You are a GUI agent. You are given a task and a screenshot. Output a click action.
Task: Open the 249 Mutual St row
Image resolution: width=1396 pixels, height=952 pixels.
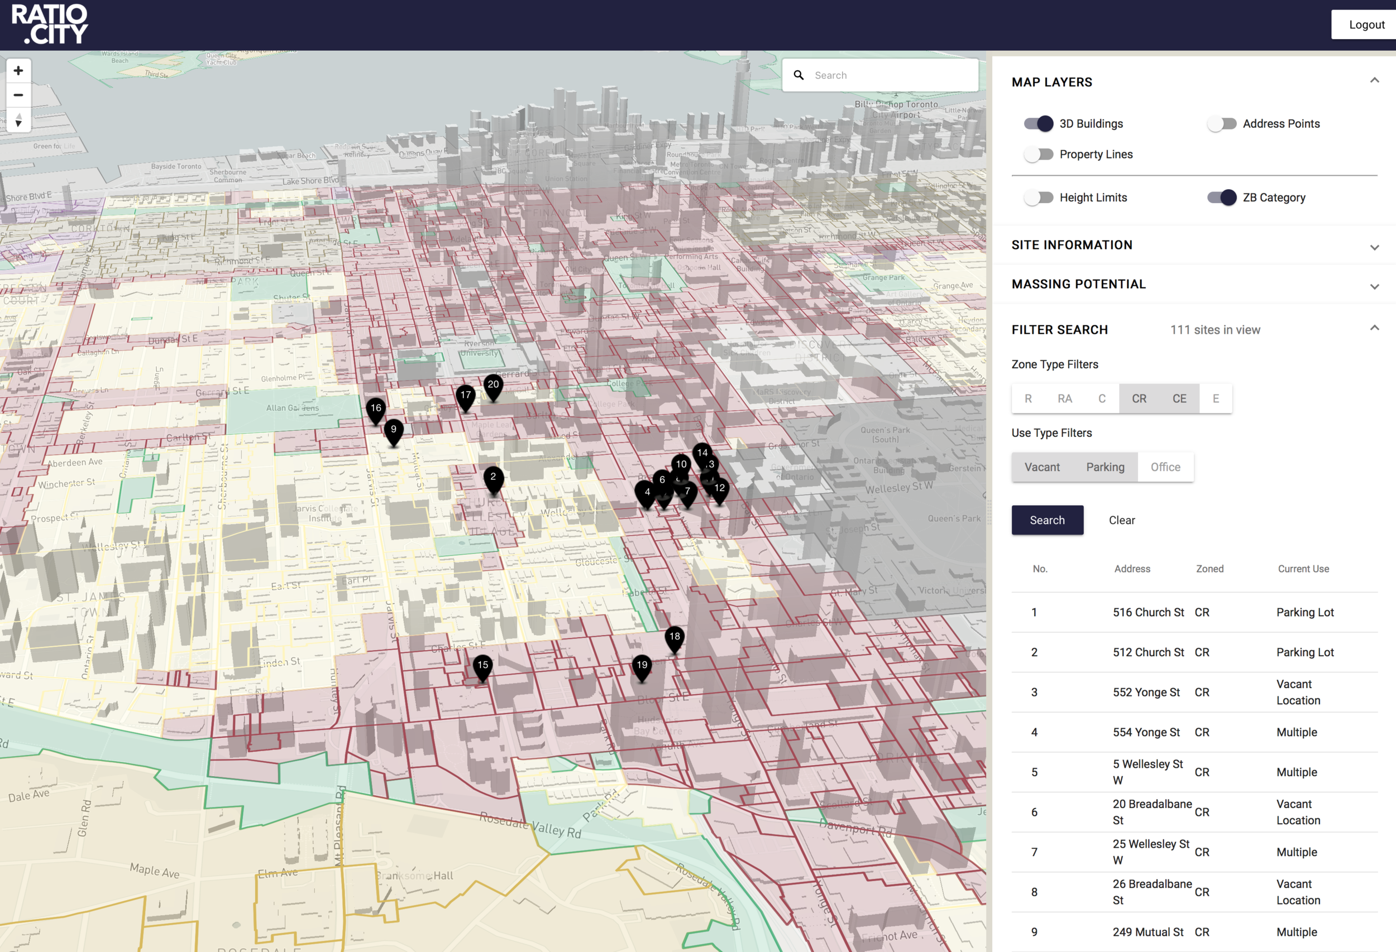pyautogui.click(x=1194, y=932)
